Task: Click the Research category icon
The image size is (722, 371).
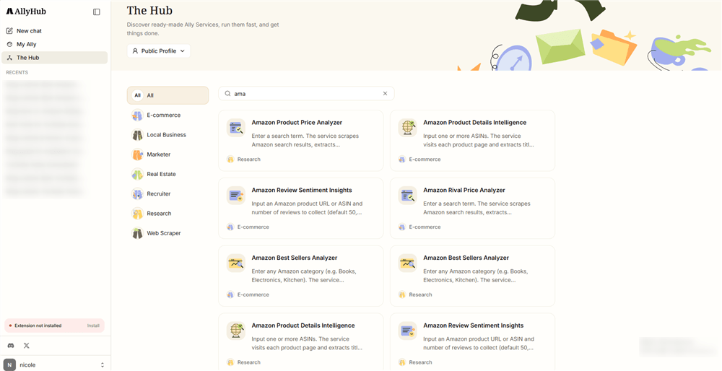Action: (x=137, y=214)
